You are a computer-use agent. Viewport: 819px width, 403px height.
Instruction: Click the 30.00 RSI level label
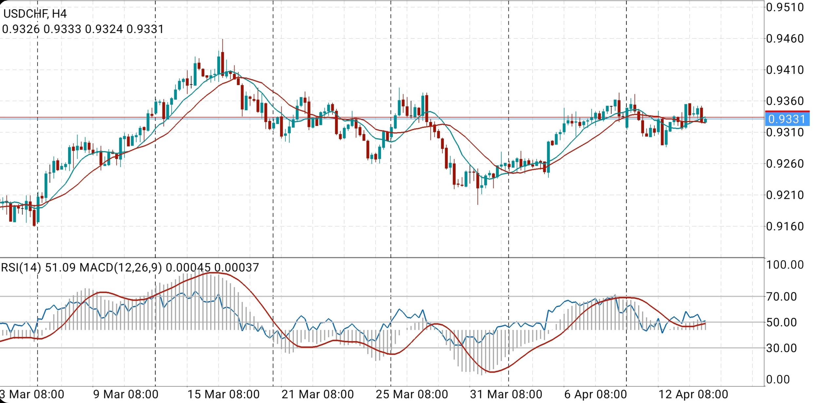tap(782, 348)
